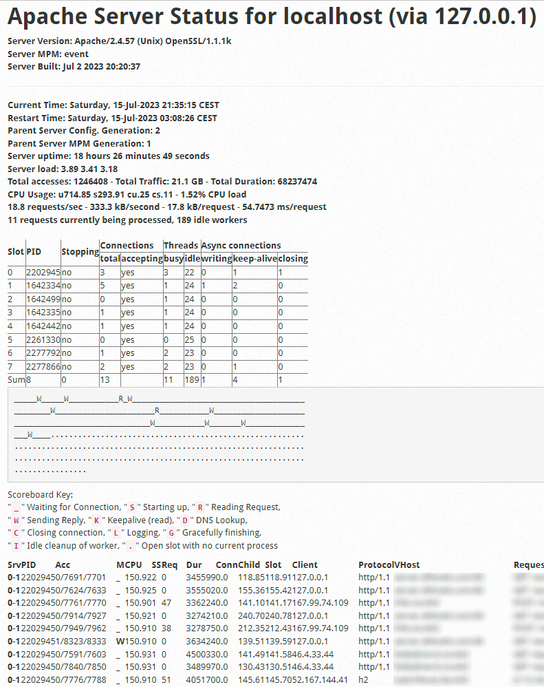The image size is (544, 687).
Task: Click the 'Sum' row label
Action: point(17,379)
